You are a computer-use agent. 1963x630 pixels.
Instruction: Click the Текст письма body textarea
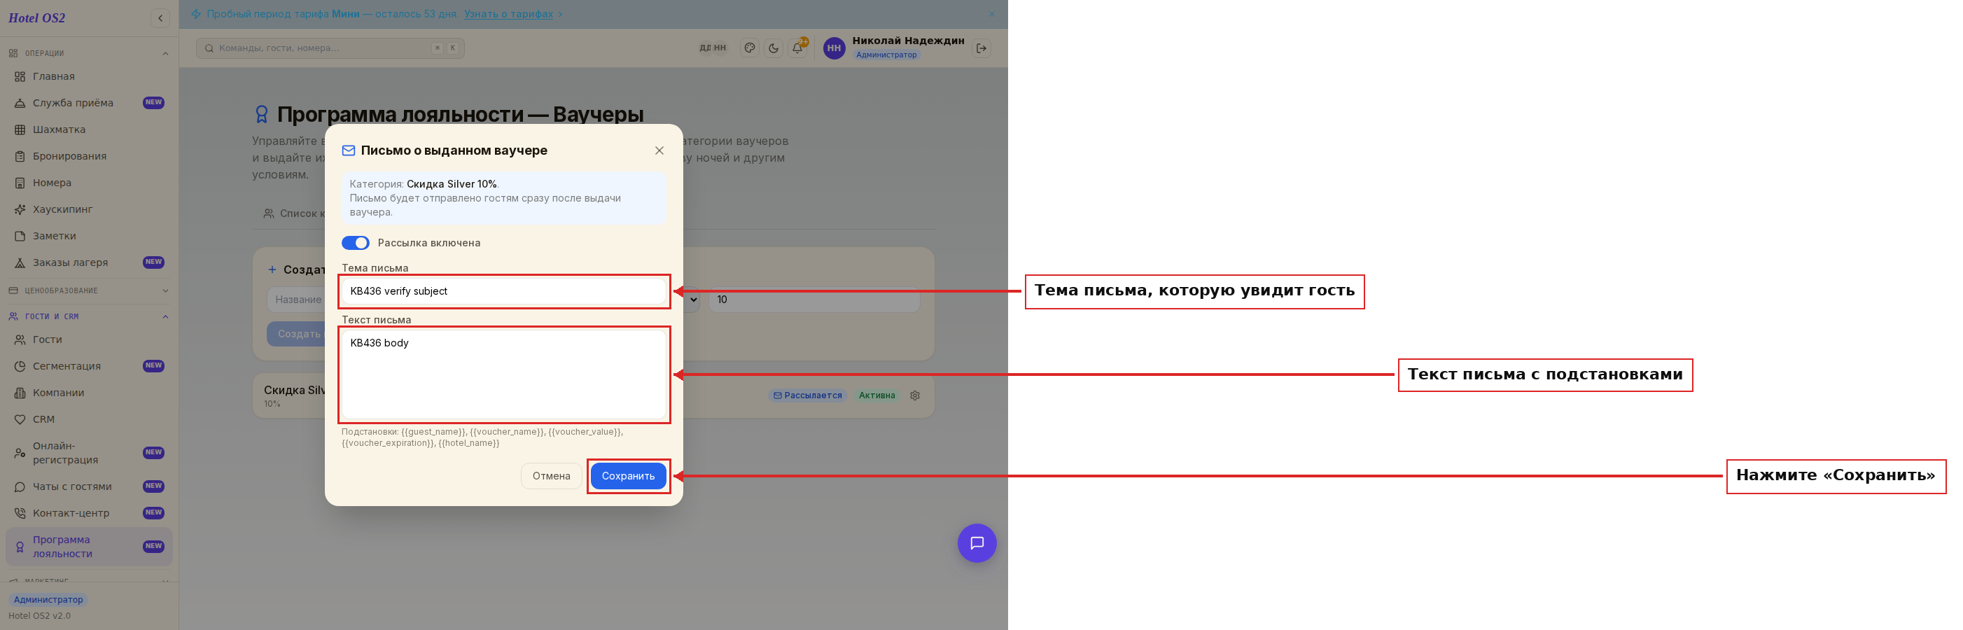point(505,374)
